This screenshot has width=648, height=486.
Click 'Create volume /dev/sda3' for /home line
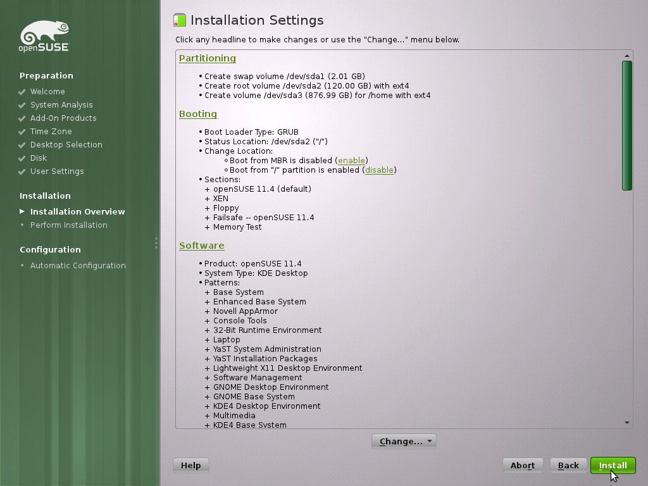(x=318, y=96)
